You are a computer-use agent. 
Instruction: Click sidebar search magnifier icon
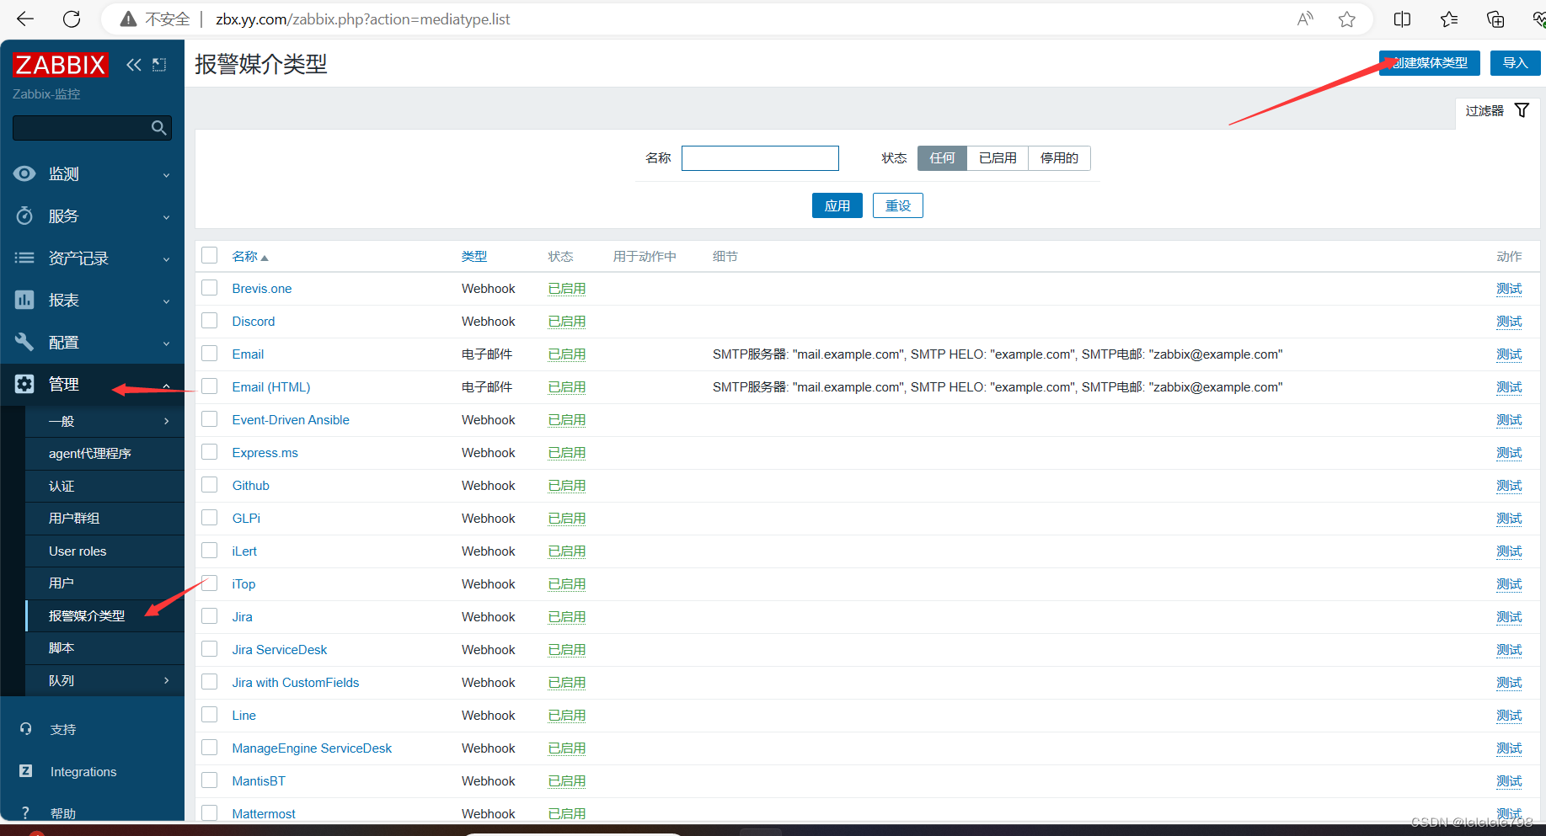(158, 128)
